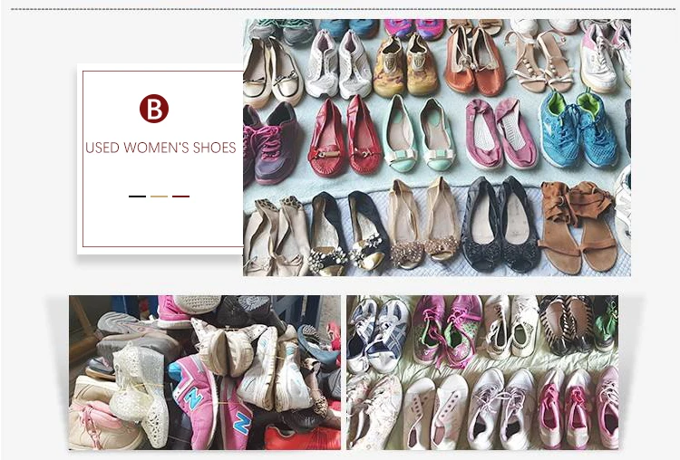Viewport: 680px width, 460px height.
Task: Click the USED WOMEN'S SHOES heading
Action: pos(160,148)
